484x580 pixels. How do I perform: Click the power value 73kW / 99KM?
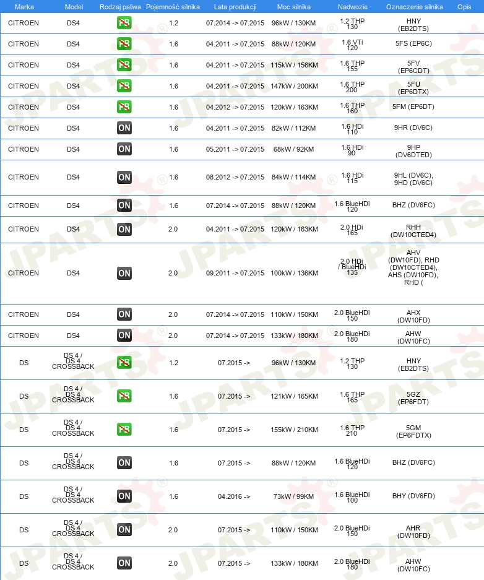(293, 497)
